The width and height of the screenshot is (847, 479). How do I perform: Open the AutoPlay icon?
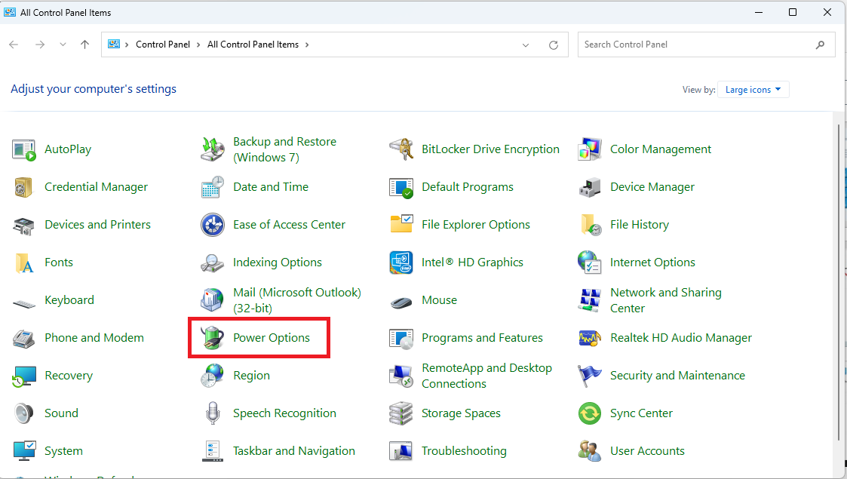(x=24, y=149)
